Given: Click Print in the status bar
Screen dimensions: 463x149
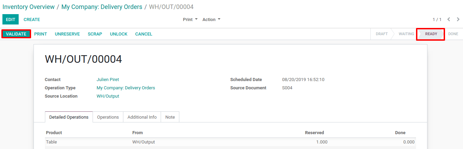Looking at the screenshot, I should tap(40, 34).
